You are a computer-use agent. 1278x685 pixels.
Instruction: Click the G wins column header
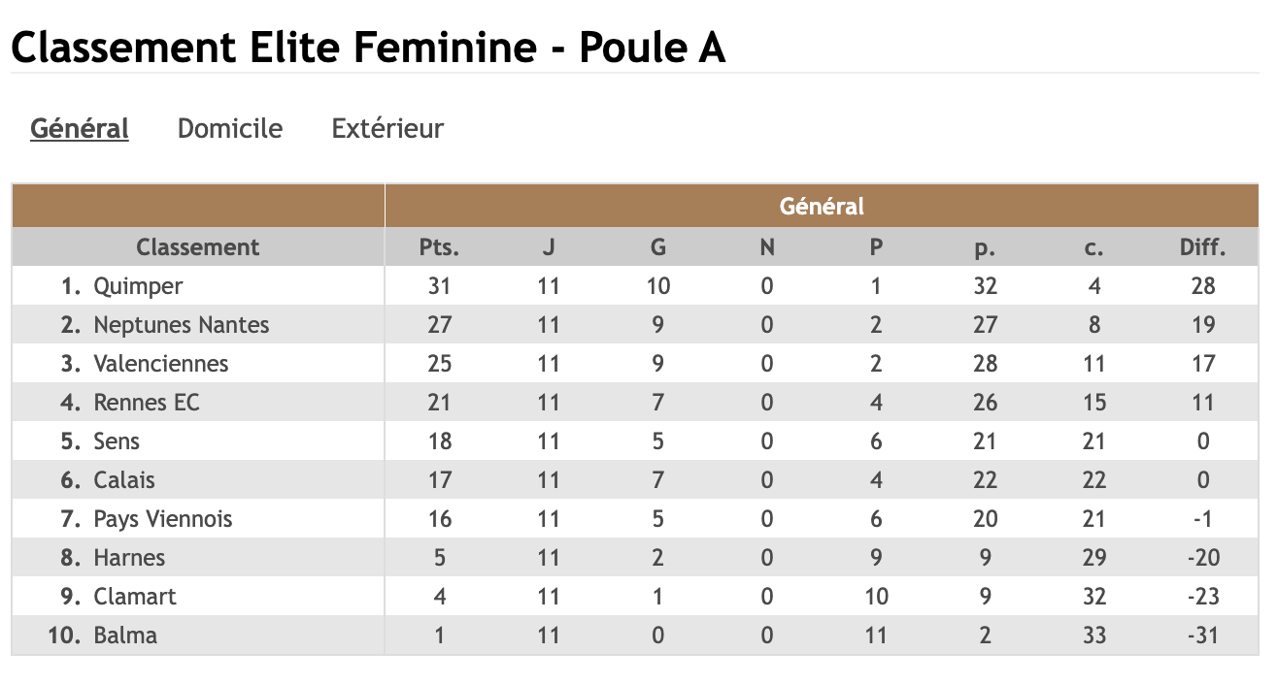(x=658, y=247)
